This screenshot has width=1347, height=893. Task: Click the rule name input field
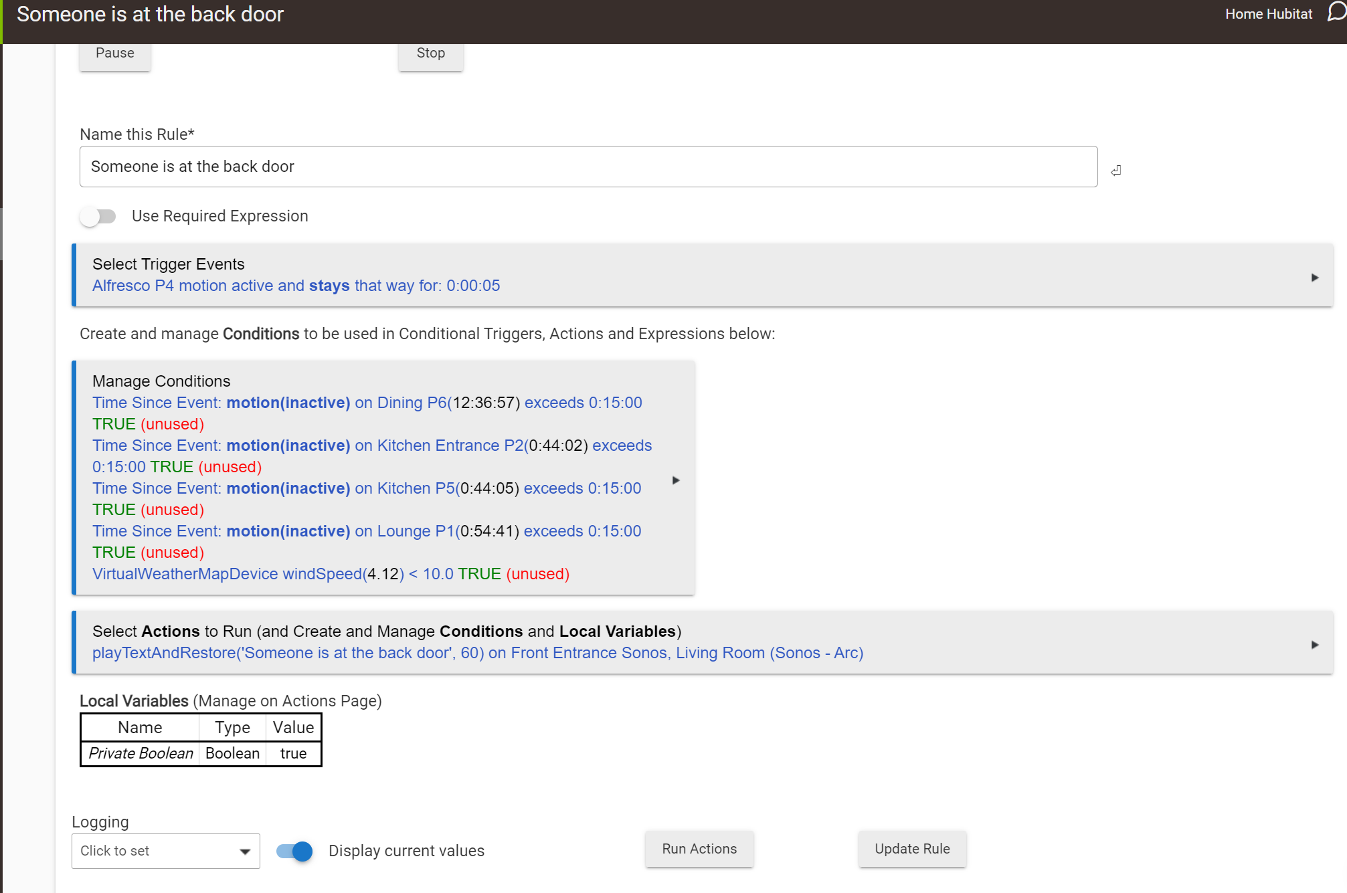[588, 167]
